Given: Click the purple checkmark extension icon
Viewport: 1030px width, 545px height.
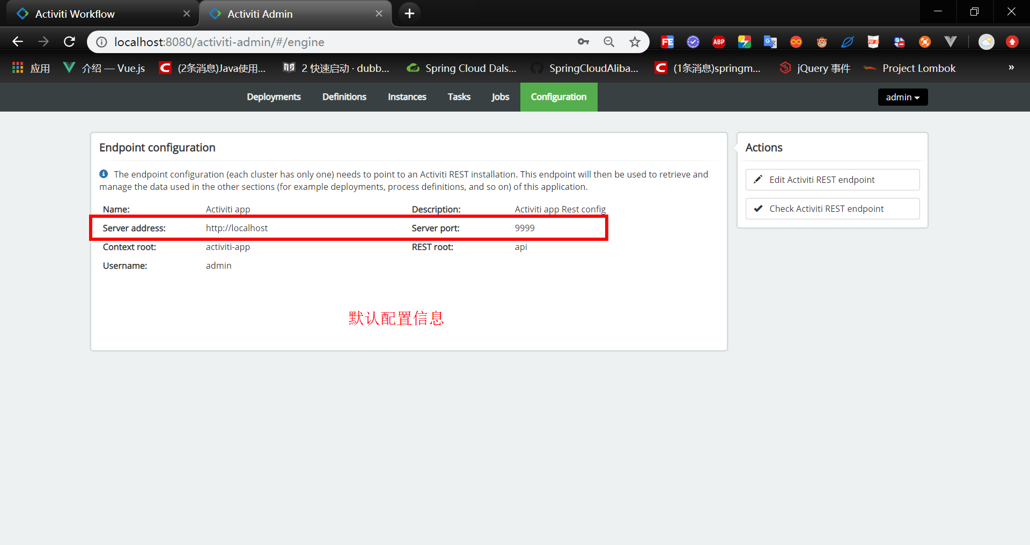Looking at the screenshot, I should coord(693,42).
